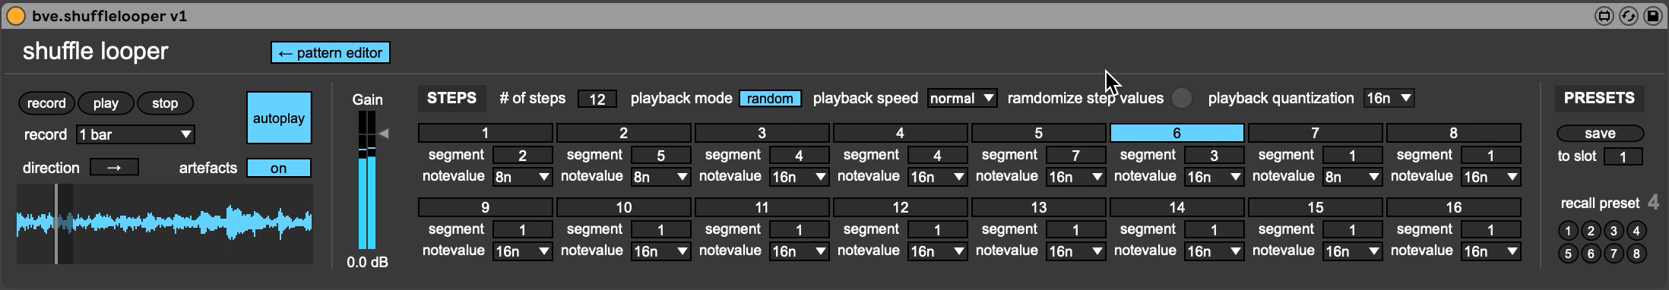1669x290 pixels.
Task: Open the record length 1 bar dropdown
Action: pyautogui.click(x=135, y=134)
